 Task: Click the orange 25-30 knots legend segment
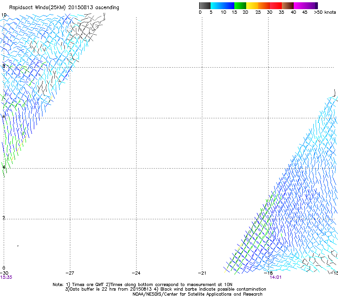click(264, 5)
